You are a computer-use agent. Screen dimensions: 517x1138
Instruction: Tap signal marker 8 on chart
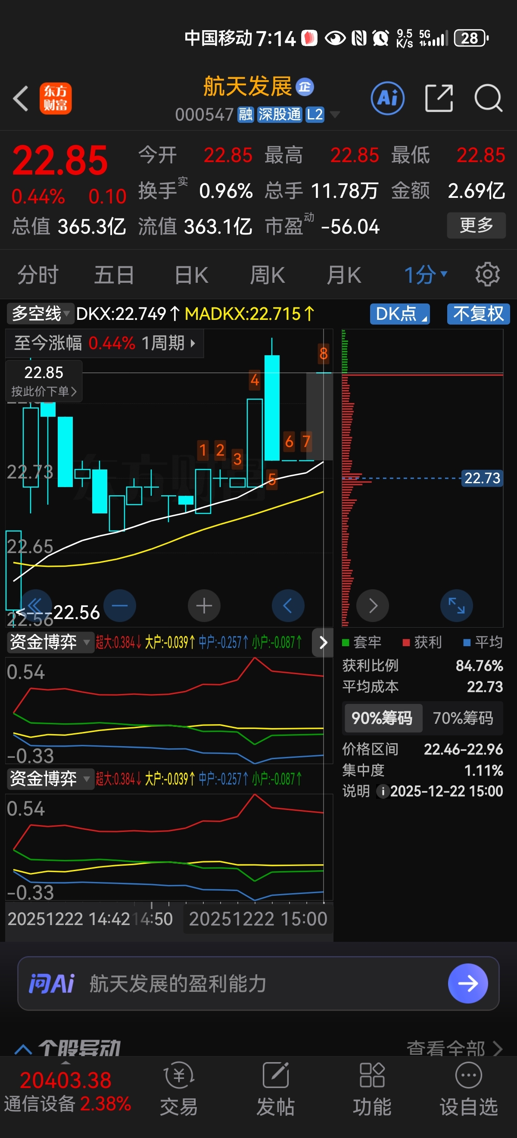click(324, 353)
